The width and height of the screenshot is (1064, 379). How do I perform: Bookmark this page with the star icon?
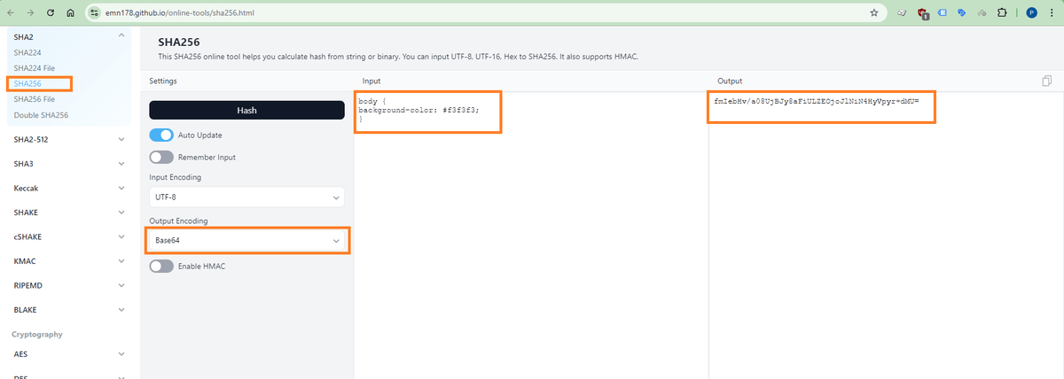874,13
